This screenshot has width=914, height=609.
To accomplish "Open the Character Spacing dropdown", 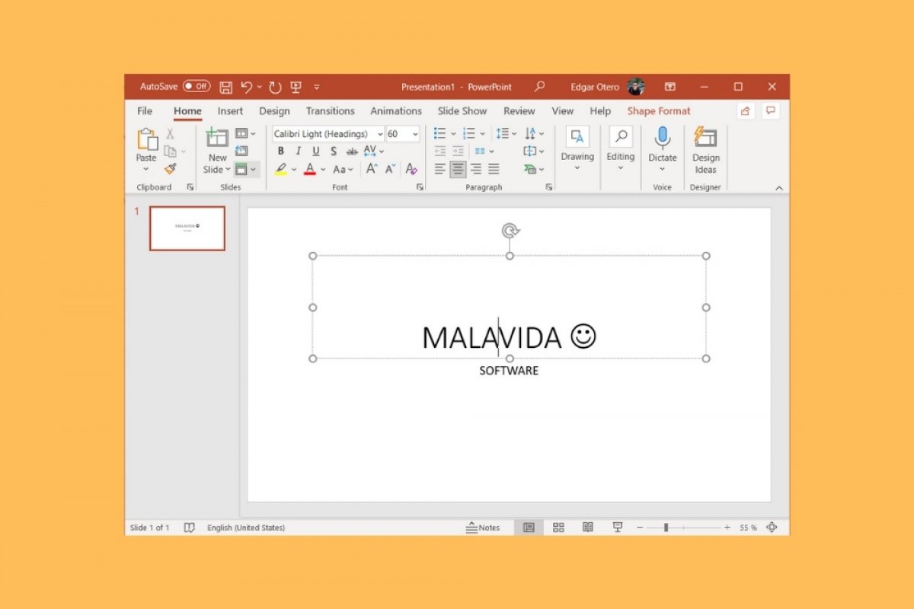I will (374, 151).
